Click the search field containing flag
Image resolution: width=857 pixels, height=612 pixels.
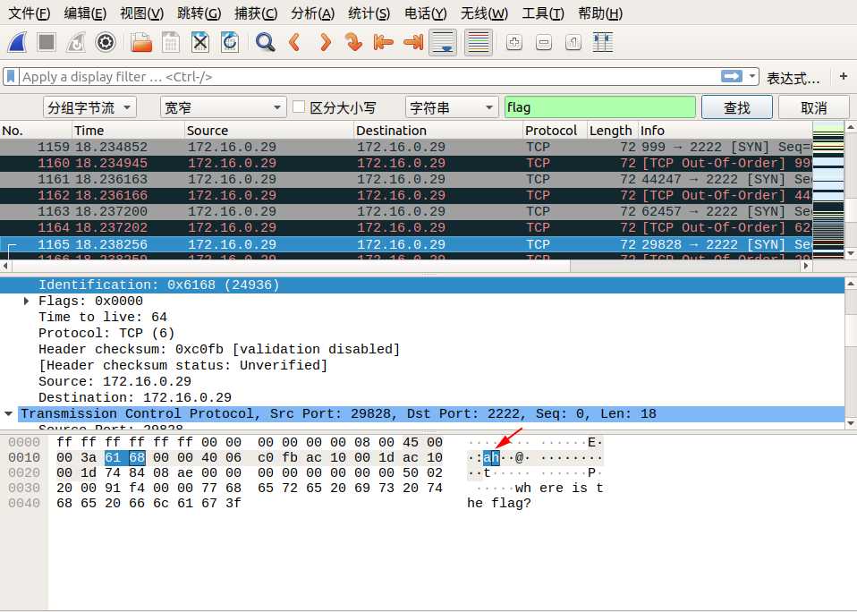(600, 107)
